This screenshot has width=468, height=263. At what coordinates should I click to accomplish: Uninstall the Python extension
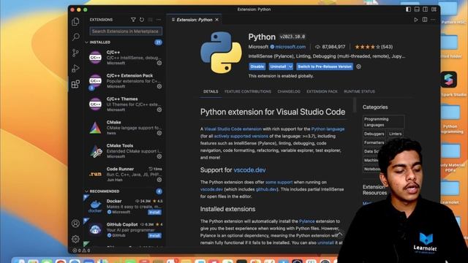click(278, 66)
